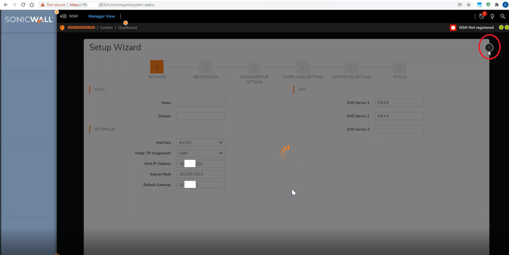This screenshot has width=509, height=255.
Task: Bookmark this page with the star icon
Action: pyautogui.click(x=468, y=5)
